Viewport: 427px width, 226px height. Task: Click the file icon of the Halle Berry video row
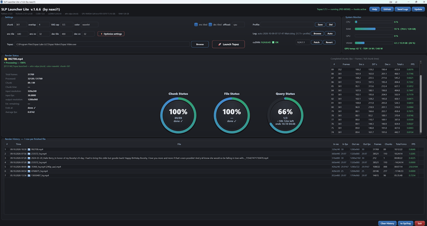[29, 158]
